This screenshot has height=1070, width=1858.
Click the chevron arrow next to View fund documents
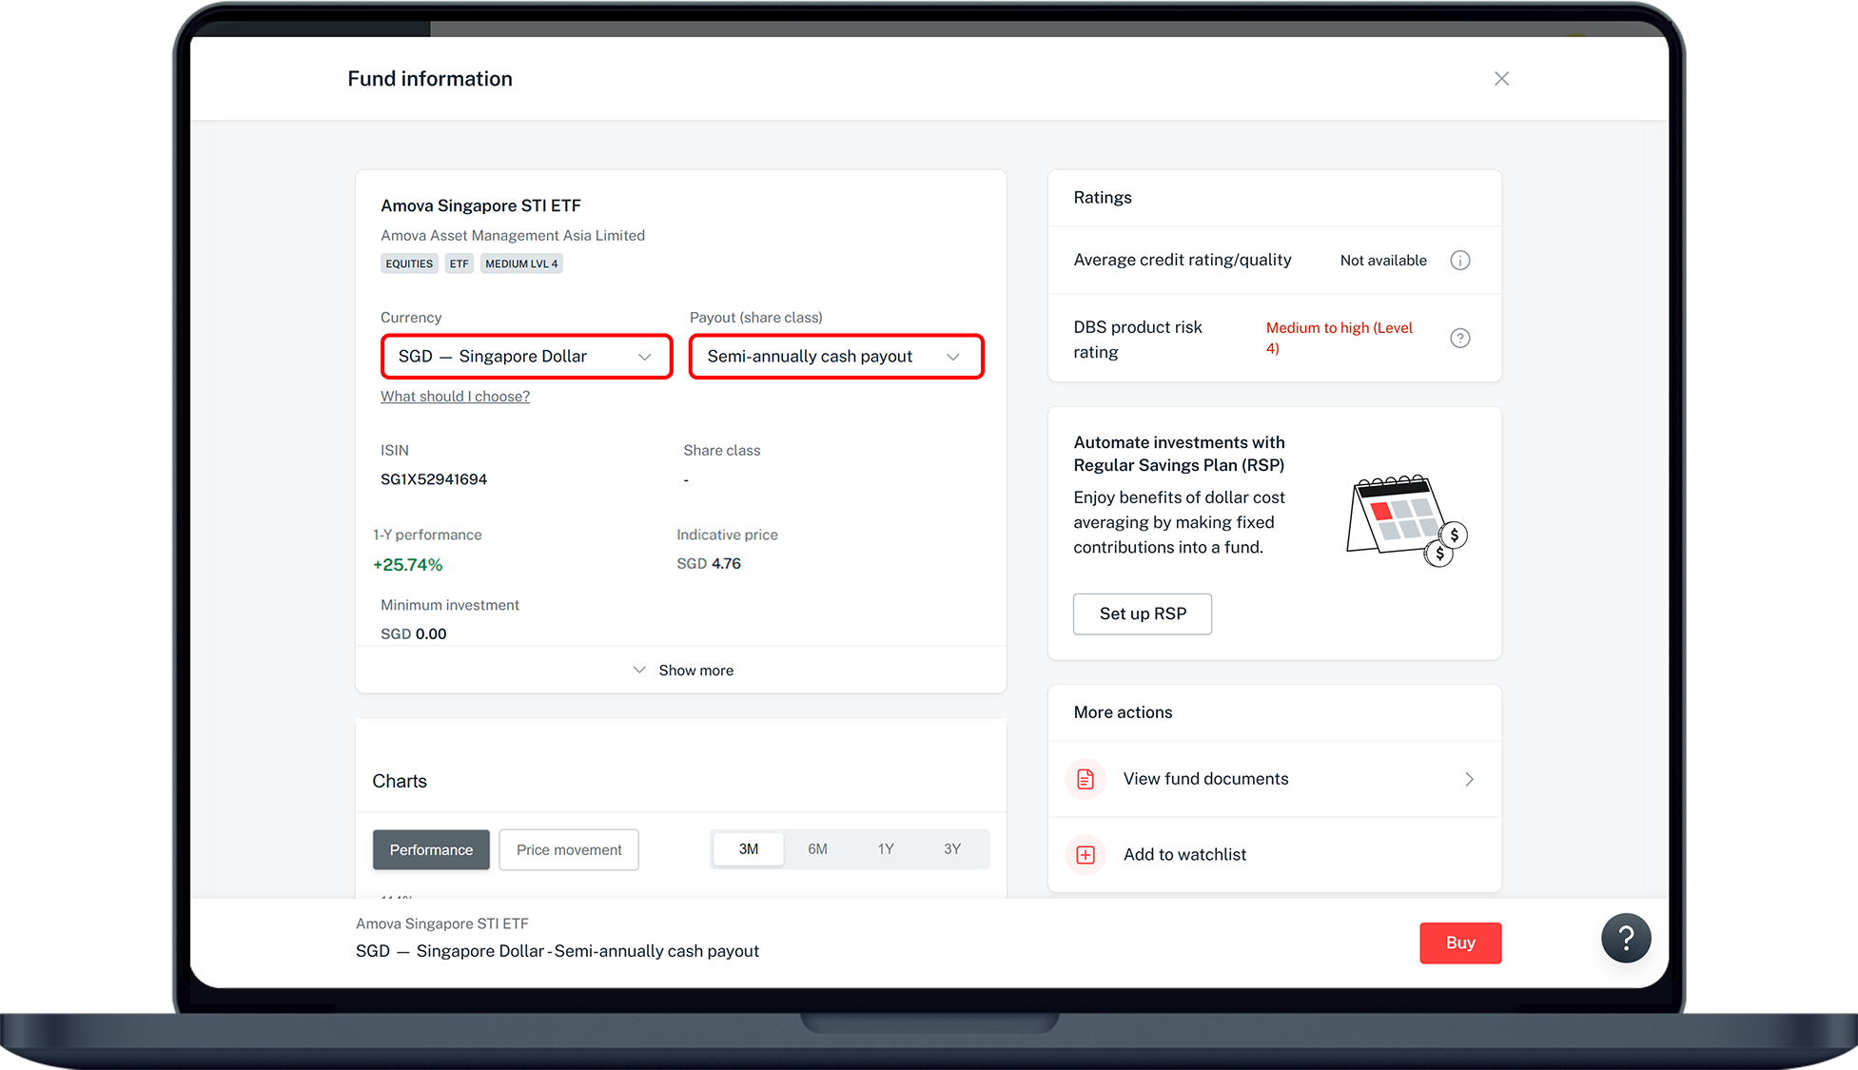pos(1469,780)
